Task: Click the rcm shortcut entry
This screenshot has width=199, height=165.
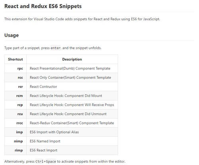Action: [x=20, y=96]
